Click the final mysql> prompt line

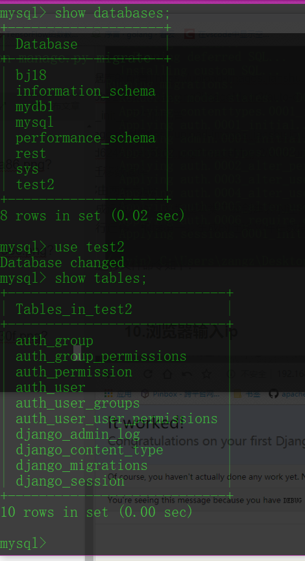(x=23, y=543)
